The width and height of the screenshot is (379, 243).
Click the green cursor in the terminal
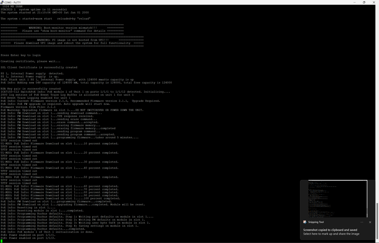click(2, 241)
